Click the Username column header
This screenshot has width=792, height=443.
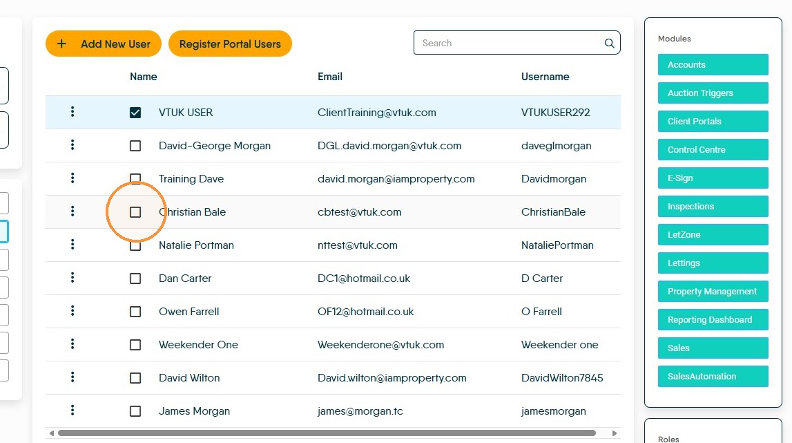pyautogui.click(x=545, y=77)
